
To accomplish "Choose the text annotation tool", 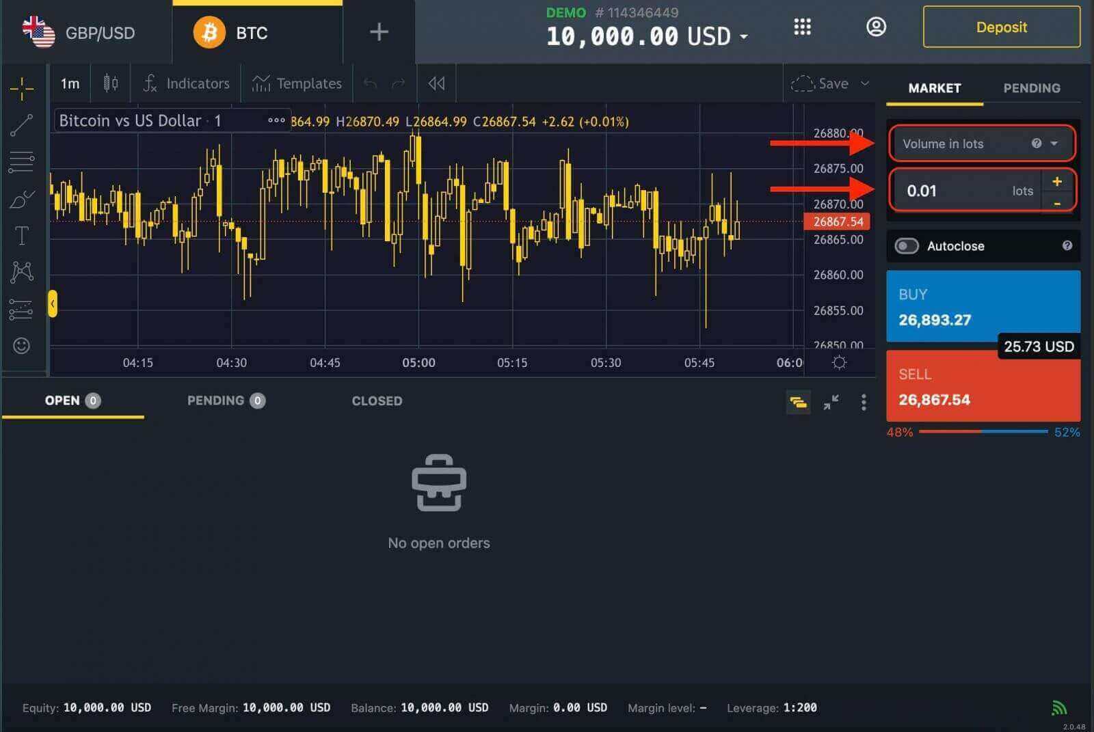I will (x=22, y=236).
